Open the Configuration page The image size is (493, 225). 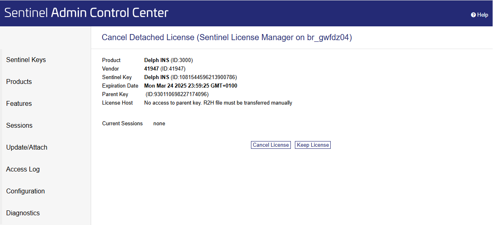click(26, 191)
